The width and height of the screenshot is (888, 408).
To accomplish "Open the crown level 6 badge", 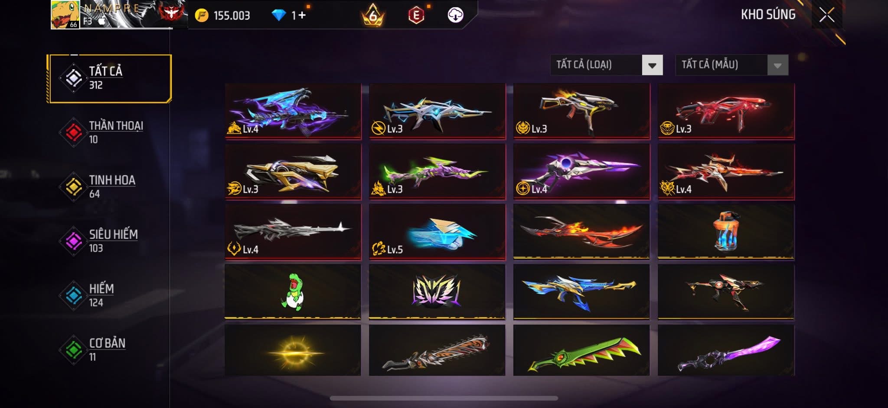I will click(373, 16).
